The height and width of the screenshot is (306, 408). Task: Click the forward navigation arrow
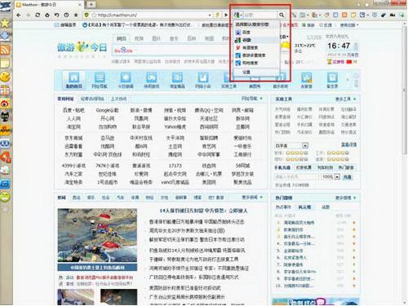point(28,15)
